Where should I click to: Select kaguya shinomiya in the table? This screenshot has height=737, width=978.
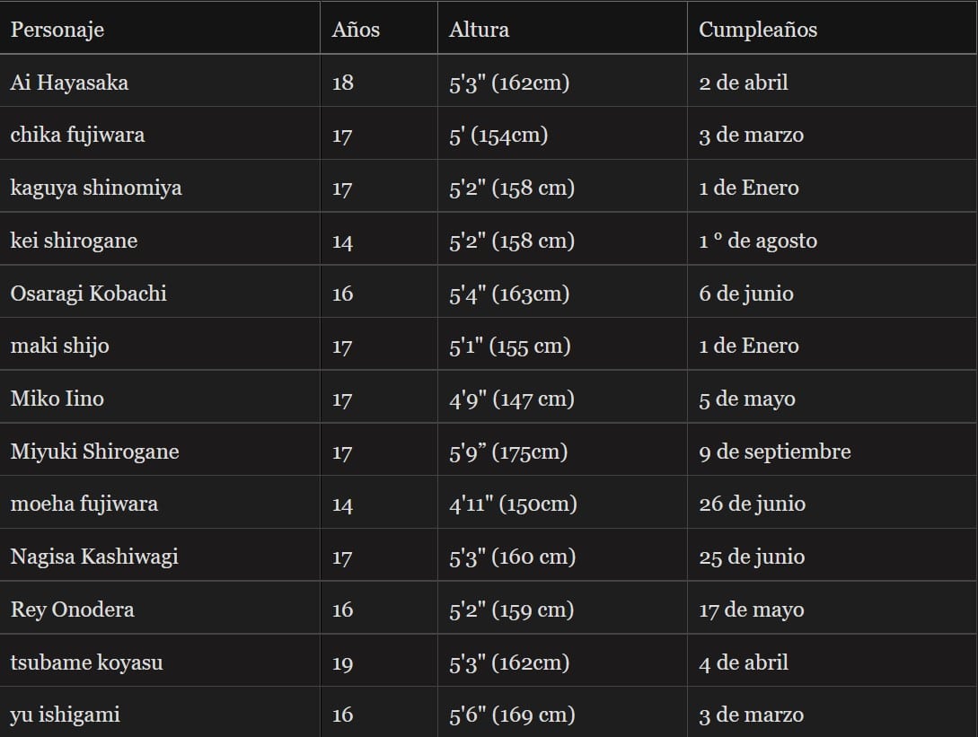pos(96,188)
